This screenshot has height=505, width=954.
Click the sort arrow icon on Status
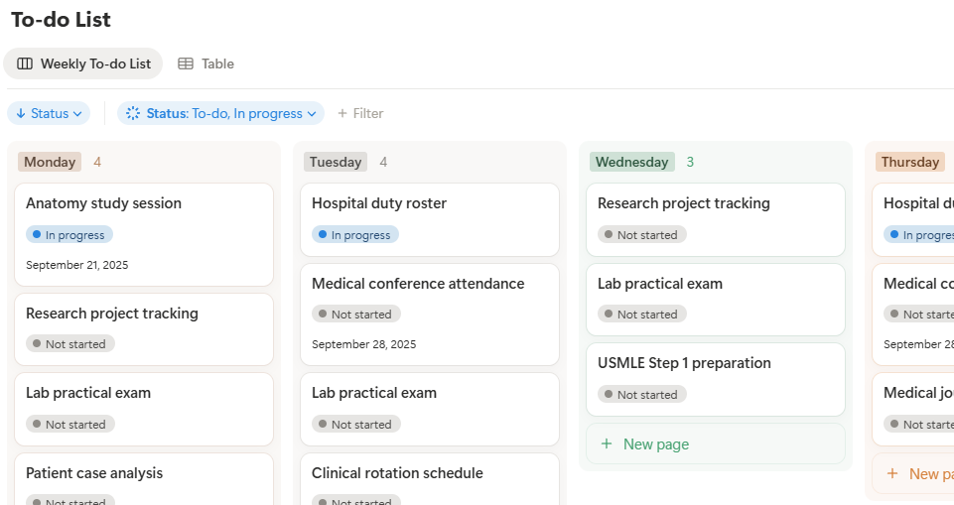click(21, 113)
